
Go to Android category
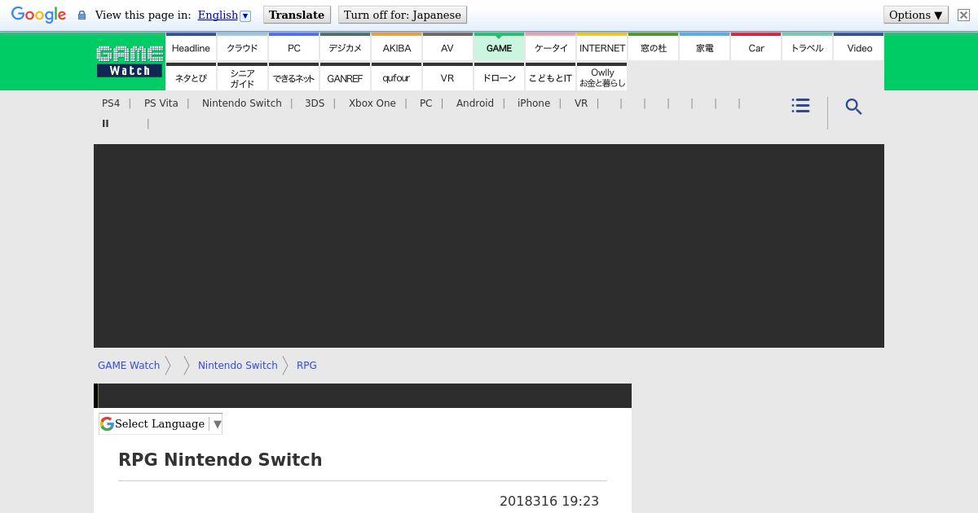point(475,103)
